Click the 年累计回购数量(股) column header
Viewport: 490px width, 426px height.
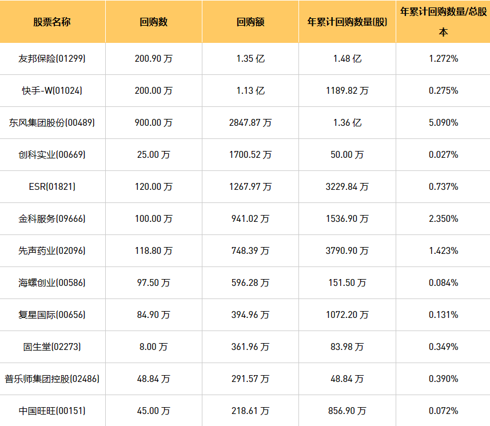coord(347,22)
